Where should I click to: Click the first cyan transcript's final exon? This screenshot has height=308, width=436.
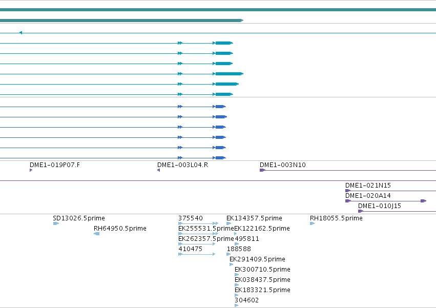(224, 43)
